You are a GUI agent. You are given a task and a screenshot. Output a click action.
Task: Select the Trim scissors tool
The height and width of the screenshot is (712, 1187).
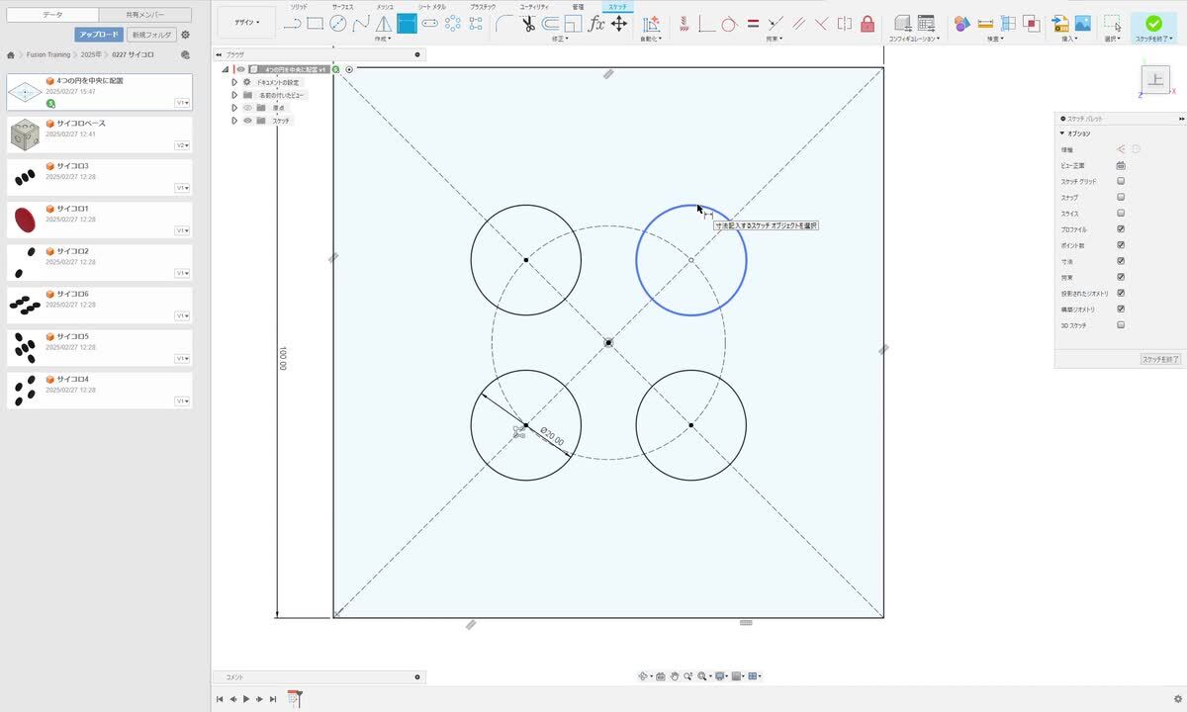(527, 24)
